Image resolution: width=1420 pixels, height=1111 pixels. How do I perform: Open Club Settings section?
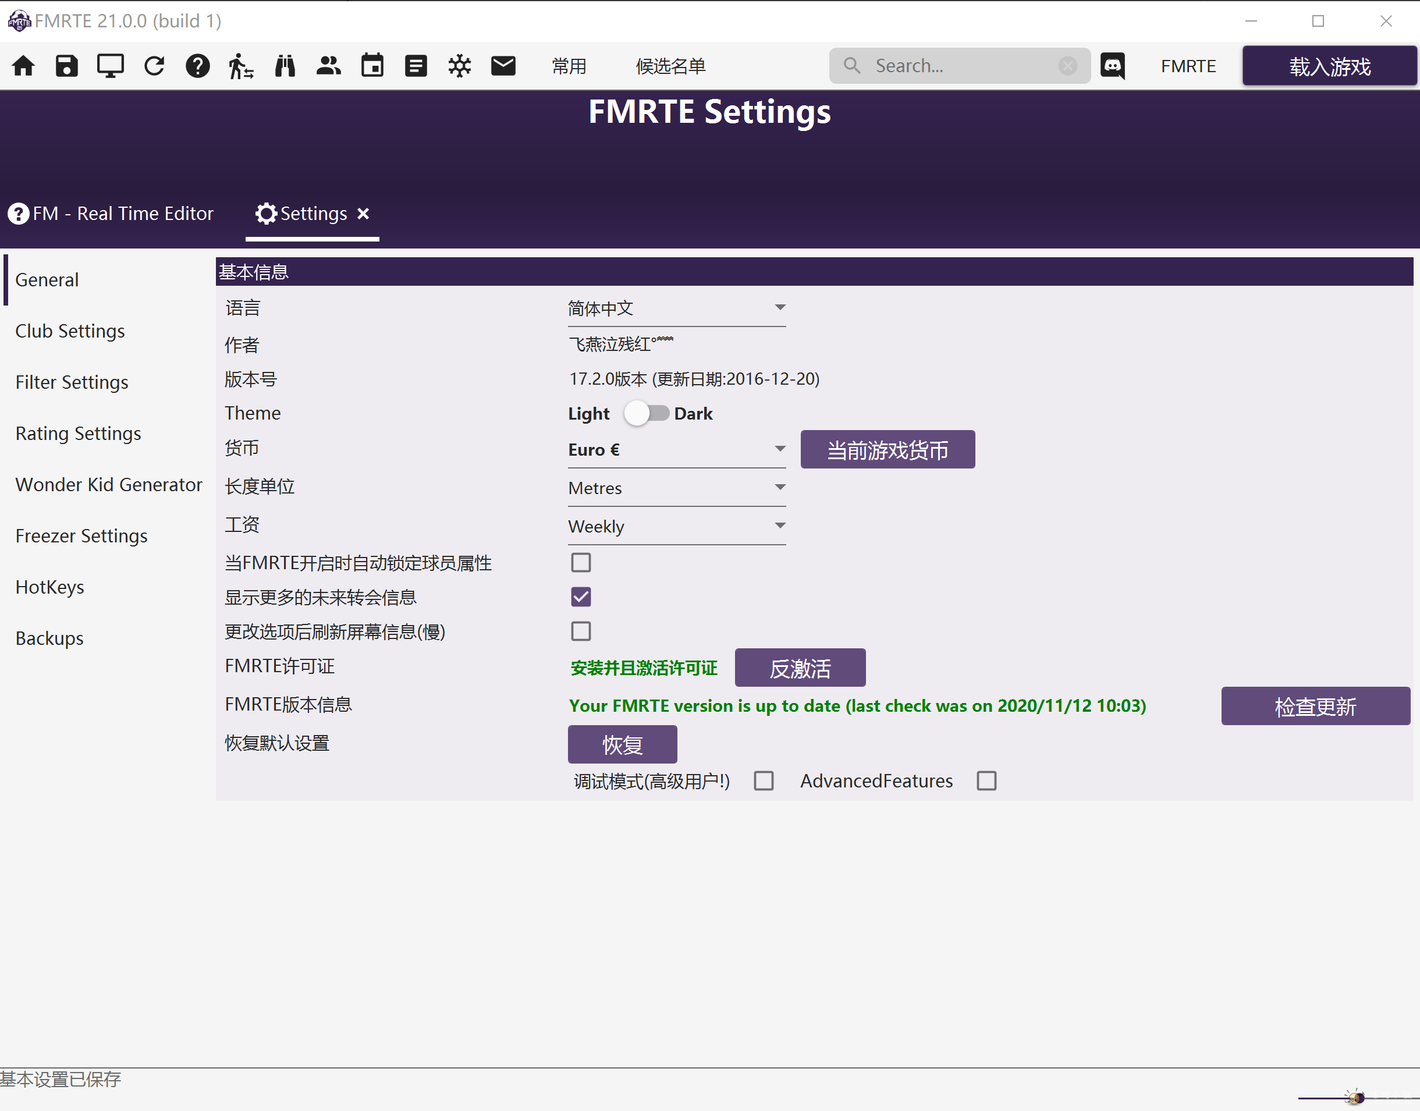point(70,331)
